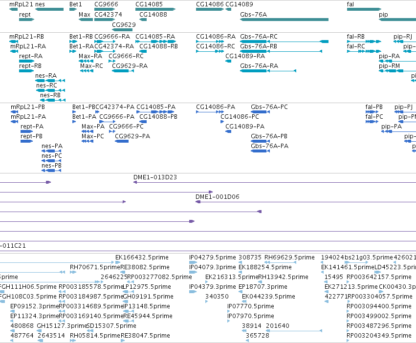This screenshot has width=416, height=343.
Task: Click EST RH70671.5prime
Action: click(95, 267)
